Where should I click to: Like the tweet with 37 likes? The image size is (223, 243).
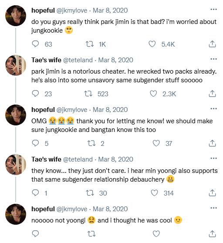pos(156,143)
